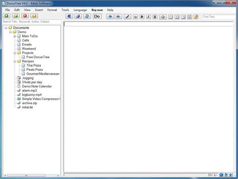Image resolution: width=238 pixels, height=179 pixels.
Task: Click the bullet list icon
Action: [189, 17]
